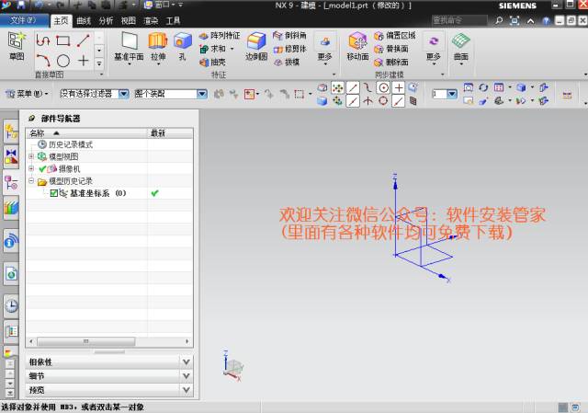Image resolution: width=588 pixels, height=413 pixels.
Task: Collapse the 模型历史记录 tree node
Action: [32, 181]
